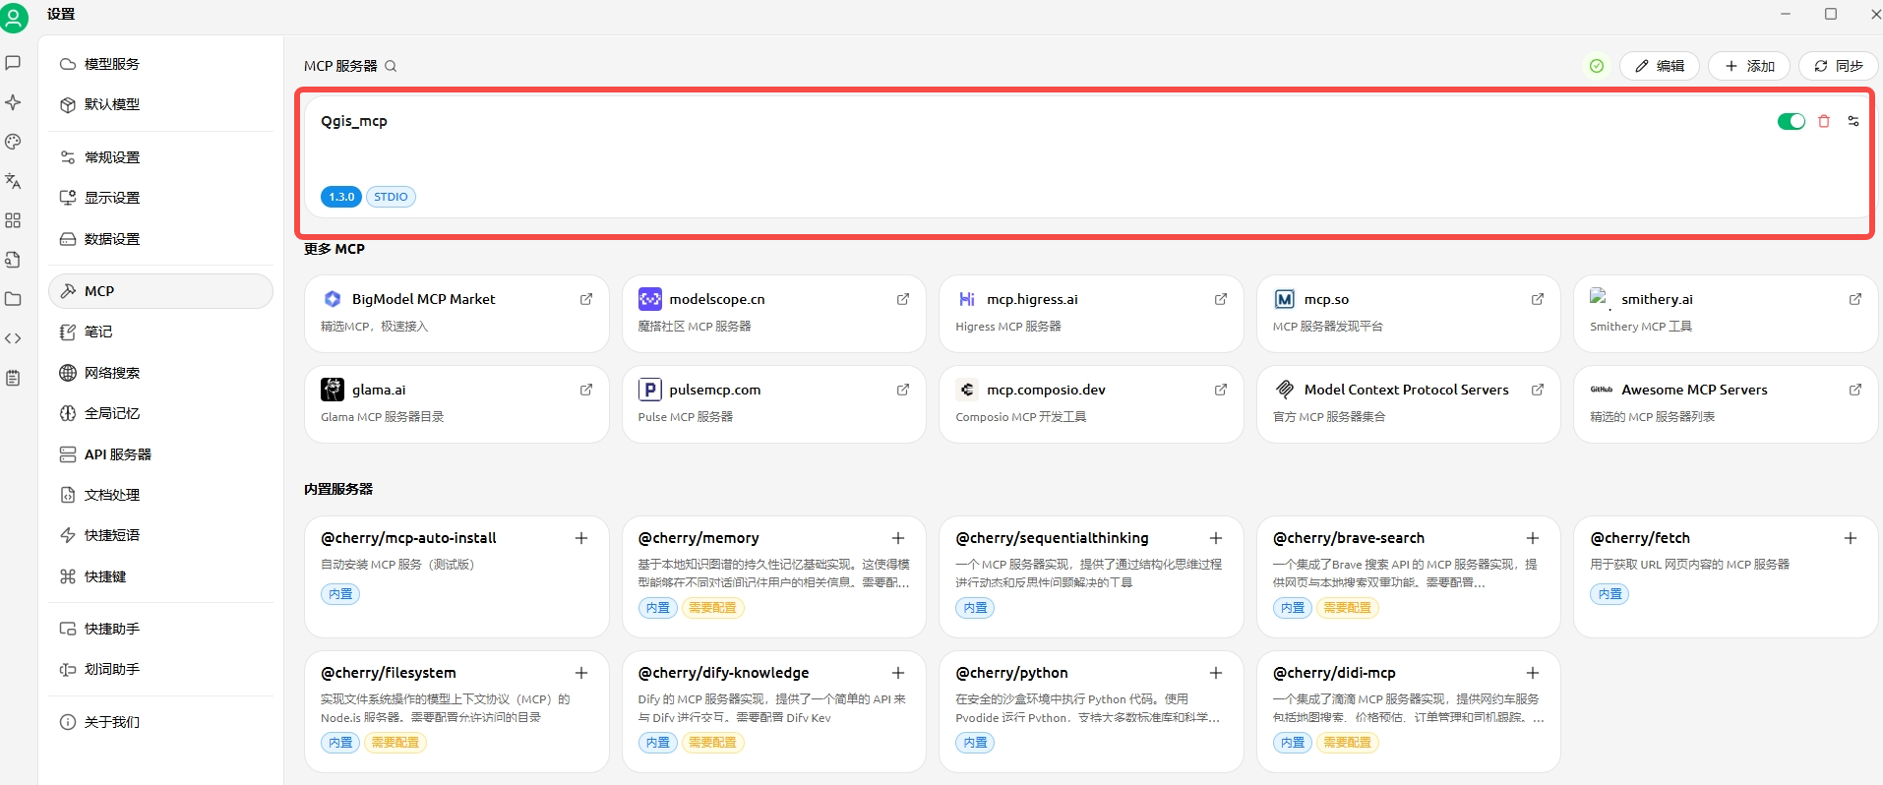The image size is (1883, 785).
Task: Open the knowledge base sidebar icon
Action: point(13,260)
